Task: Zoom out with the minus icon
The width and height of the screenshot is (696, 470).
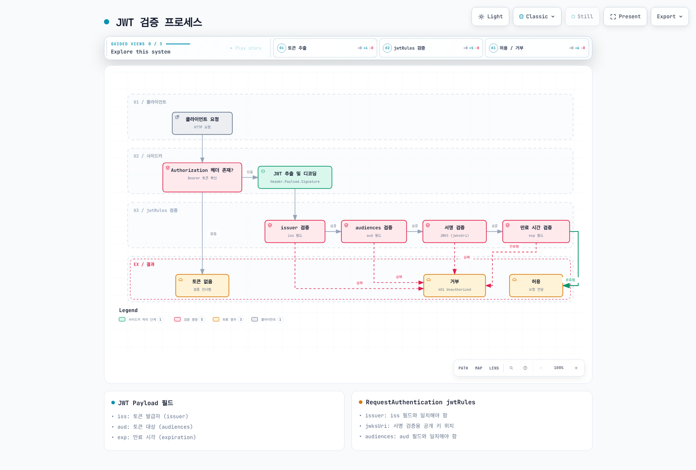Action: click(x=541, y=368)
